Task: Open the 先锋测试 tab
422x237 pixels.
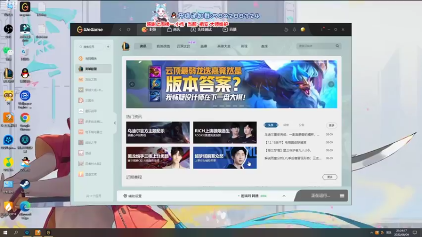Action: click(202, 29)
